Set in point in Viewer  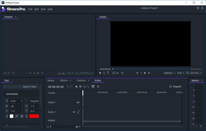pos(118,73)
